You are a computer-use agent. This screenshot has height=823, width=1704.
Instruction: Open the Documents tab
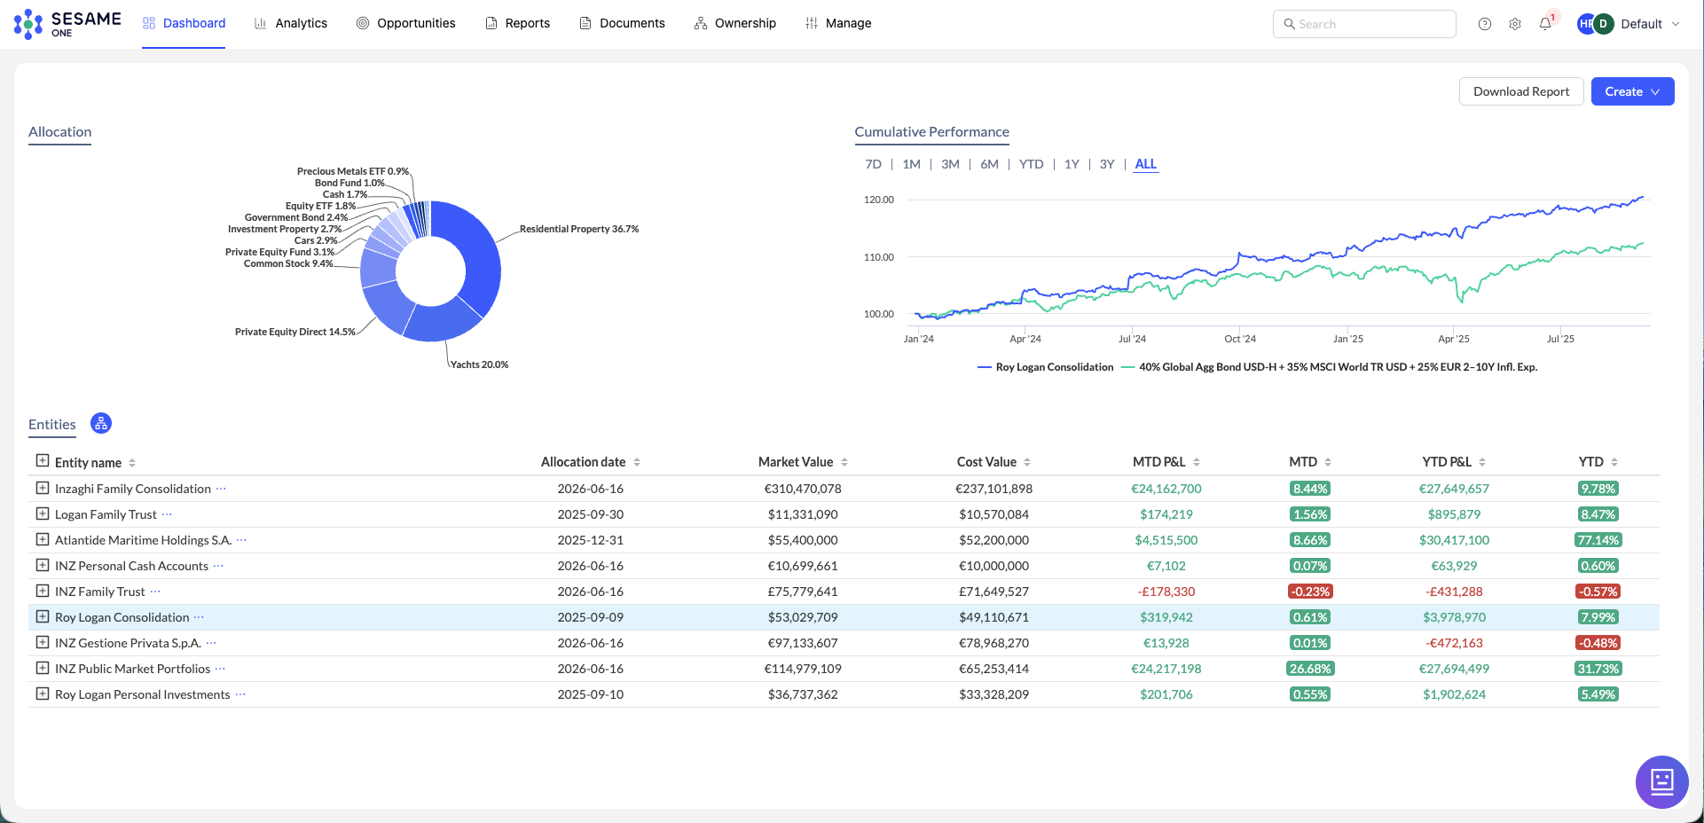[622, 23]
